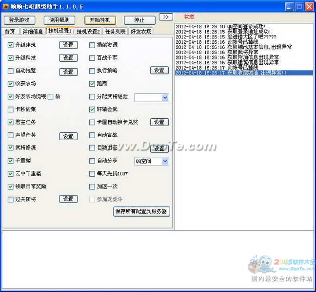Click 保存所有配置到服务器 button
The image size is (316, 292).
point(141,212)
